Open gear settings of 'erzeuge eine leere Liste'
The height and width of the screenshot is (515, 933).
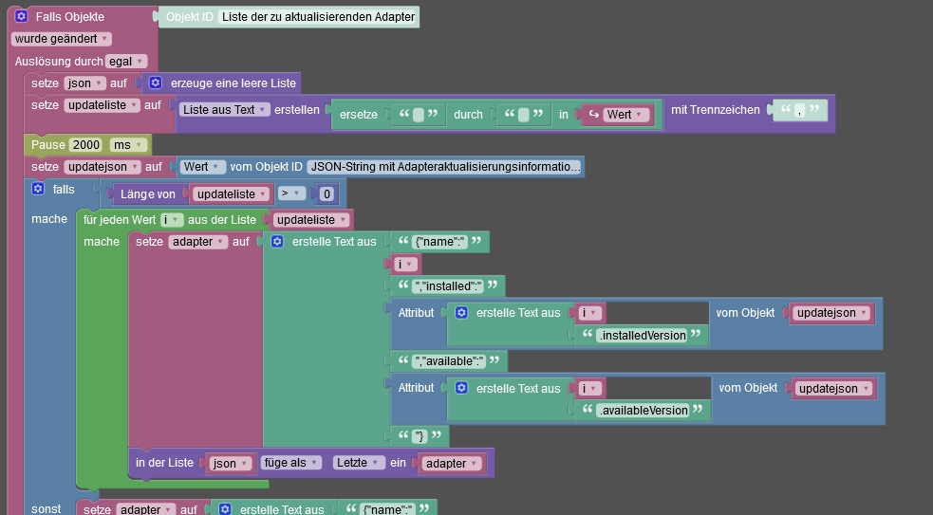157,83
